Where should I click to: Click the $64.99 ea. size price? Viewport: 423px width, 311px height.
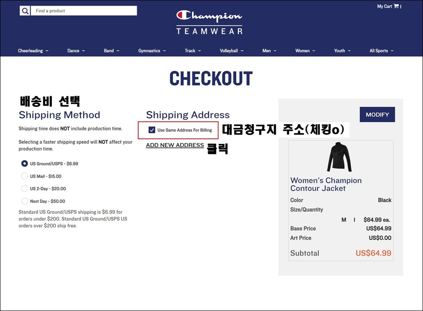(377, 220)
